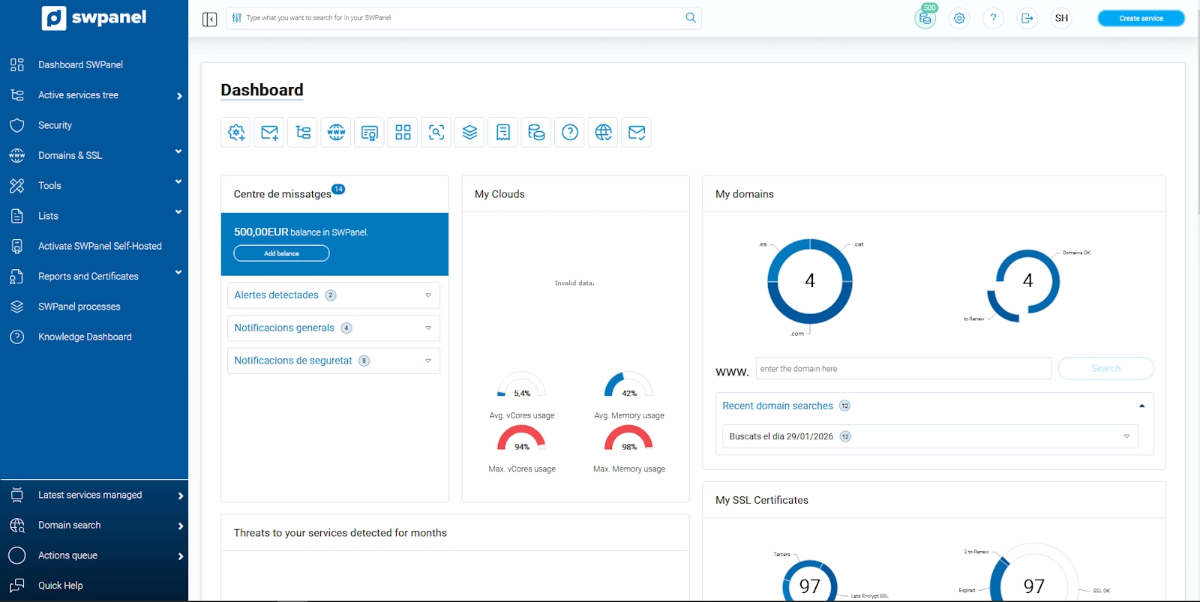Viewport: 1200px width, 602px height.
Task: Open the WWW globe shortcut in Dashboard
Action: pos(336,133)
